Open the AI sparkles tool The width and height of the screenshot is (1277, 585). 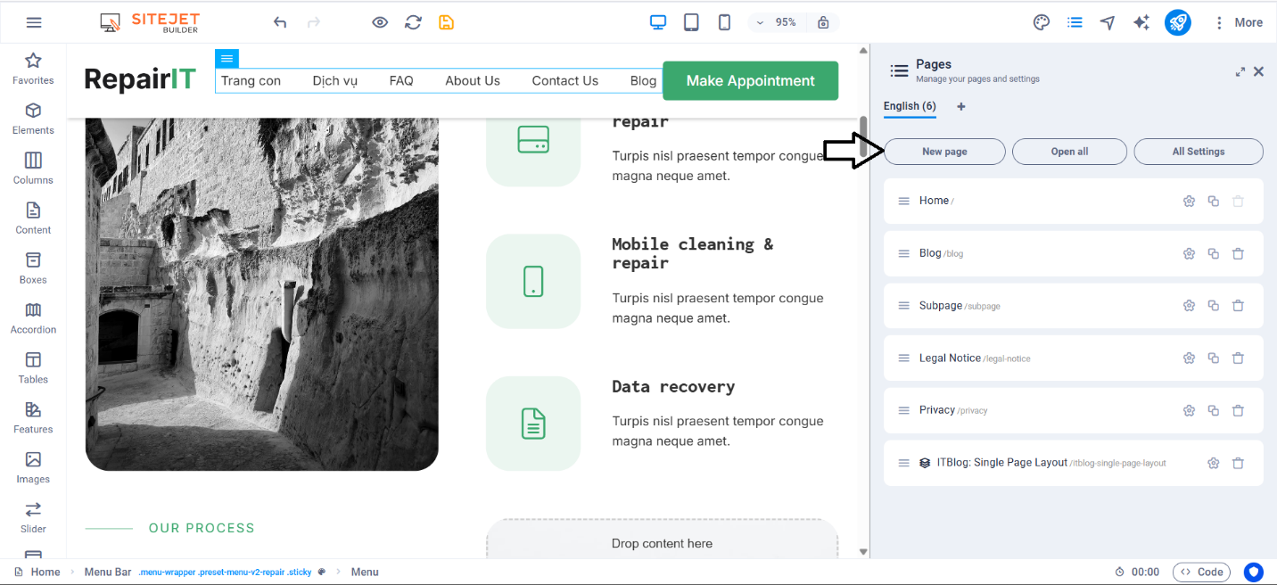[x=1141, y=22]
